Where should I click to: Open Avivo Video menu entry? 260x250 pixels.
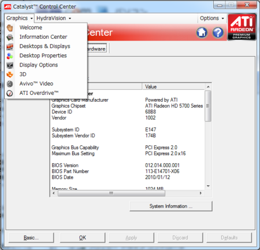46,83
